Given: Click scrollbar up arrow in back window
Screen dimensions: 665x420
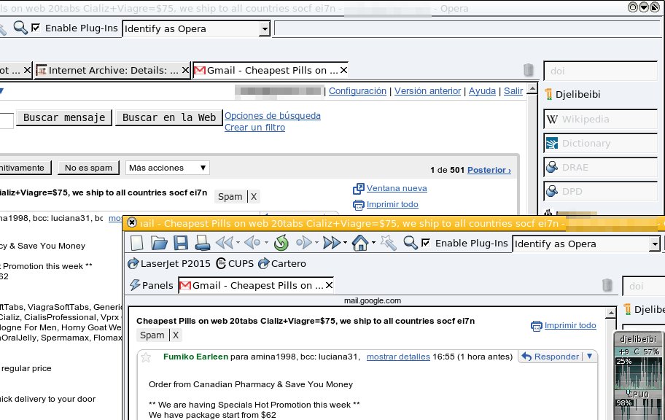Looking at the screenshot, I should coord(532,89).
